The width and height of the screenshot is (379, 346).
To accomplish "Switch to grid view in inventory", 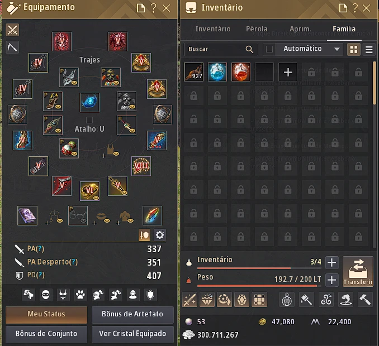I will pos(354,50).
